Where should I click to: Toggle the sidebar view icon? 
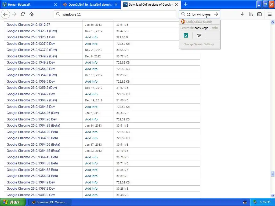[259, 14]
